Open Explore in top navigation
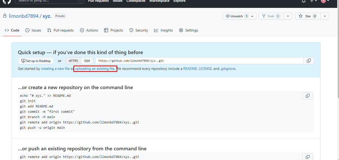The image size is (339, 160). pyautogui.click(x=179, y=1)
